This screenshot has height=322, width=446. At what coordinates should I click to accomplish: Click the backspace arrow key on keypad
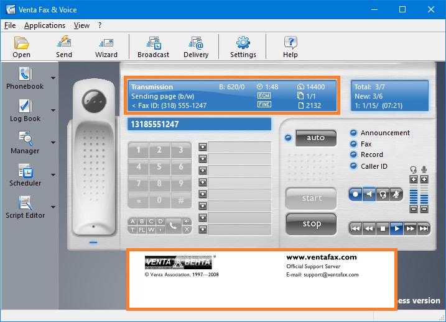coord(187,221)
